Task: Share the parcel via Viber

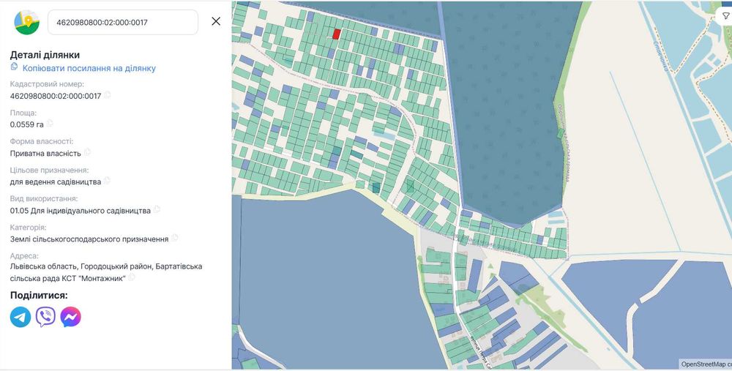Action: 45,317
